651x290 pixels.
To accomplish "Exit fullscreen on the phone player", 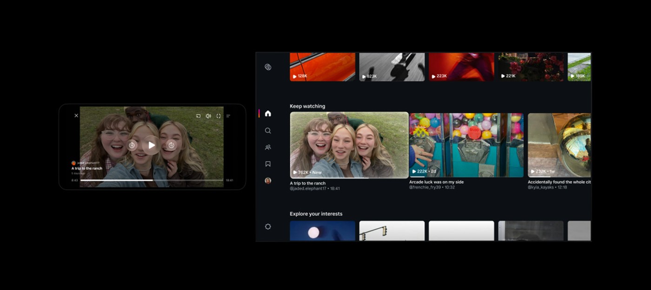I will click(218, 116).
